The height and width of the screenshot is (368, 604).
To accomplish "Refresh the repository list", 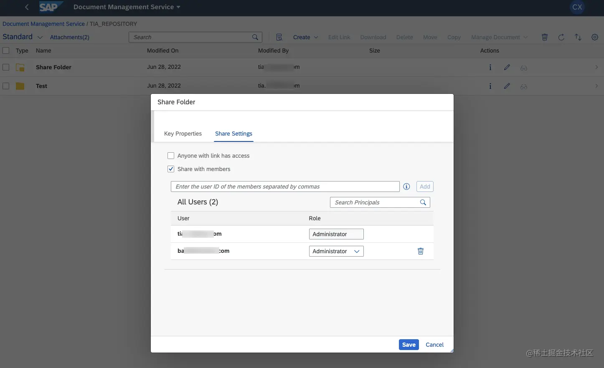I will pyautogui.click(x=561, y=37).
